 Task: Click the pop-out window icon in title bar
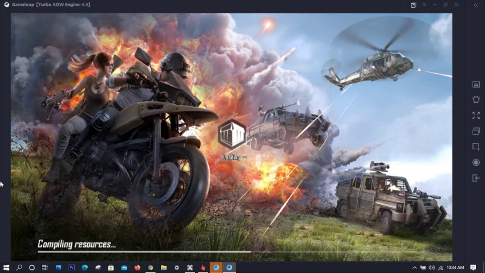pyautogui.click(x=413, y=5)
